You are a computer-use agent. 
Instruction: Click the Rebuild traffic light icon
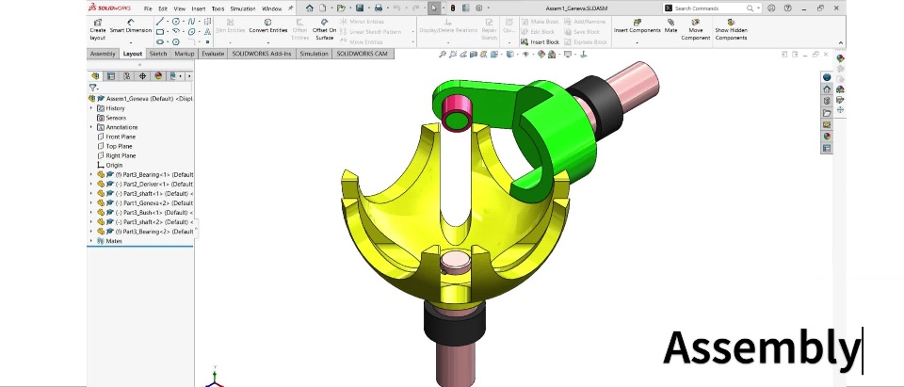click(453, 8)
